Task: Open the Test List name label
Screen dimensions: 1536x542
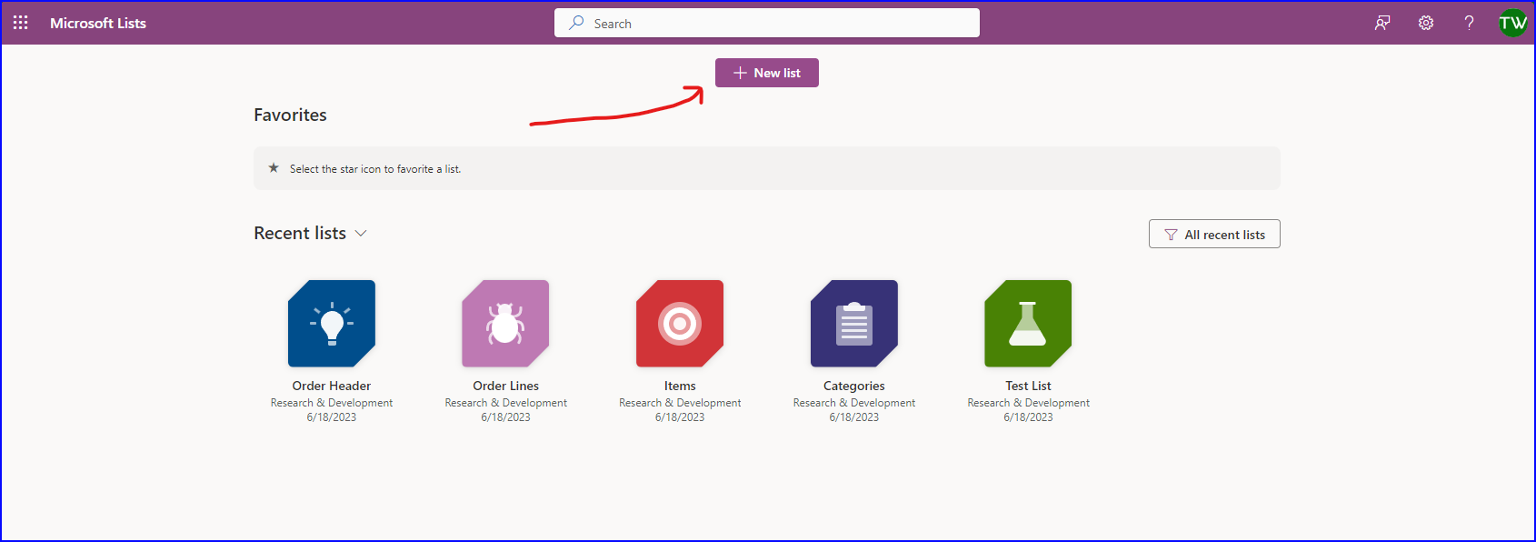Action: click(x=1028, y=386)
